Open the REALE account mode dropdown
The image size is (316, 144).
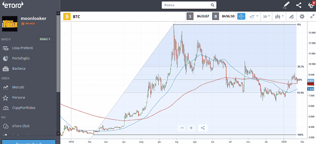coord(45,39)
